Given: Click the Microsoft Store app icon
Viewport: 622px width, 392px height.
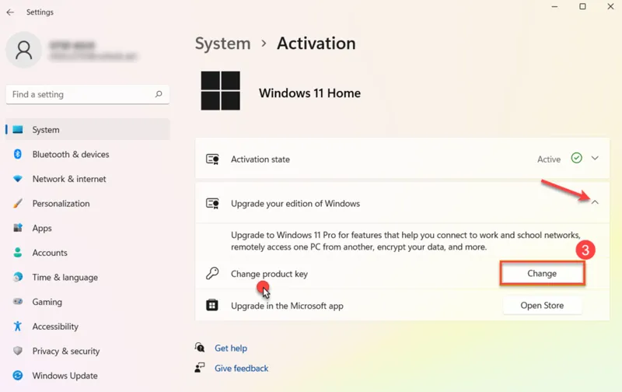Looking at the screenshot, I should (212, 305).
